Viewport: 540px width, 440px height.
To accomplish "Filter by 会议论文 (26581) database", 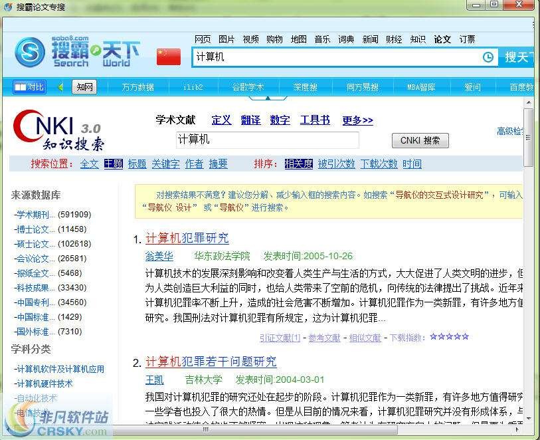I will (x=50, y=259).
